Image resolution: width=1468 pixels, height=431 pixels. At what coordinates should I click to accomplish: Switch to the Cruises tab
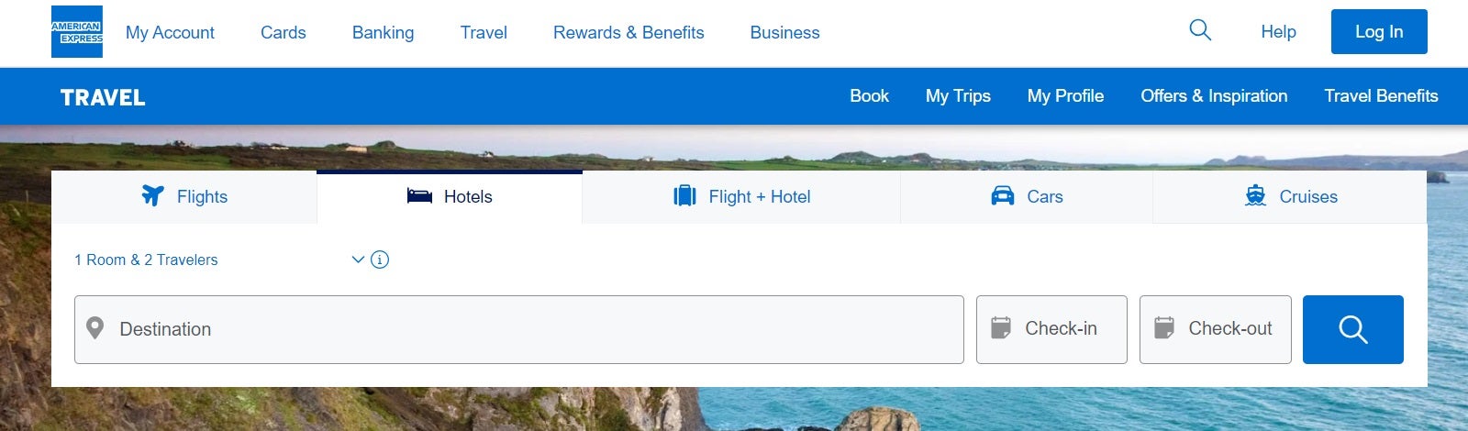coord(1290,197)
